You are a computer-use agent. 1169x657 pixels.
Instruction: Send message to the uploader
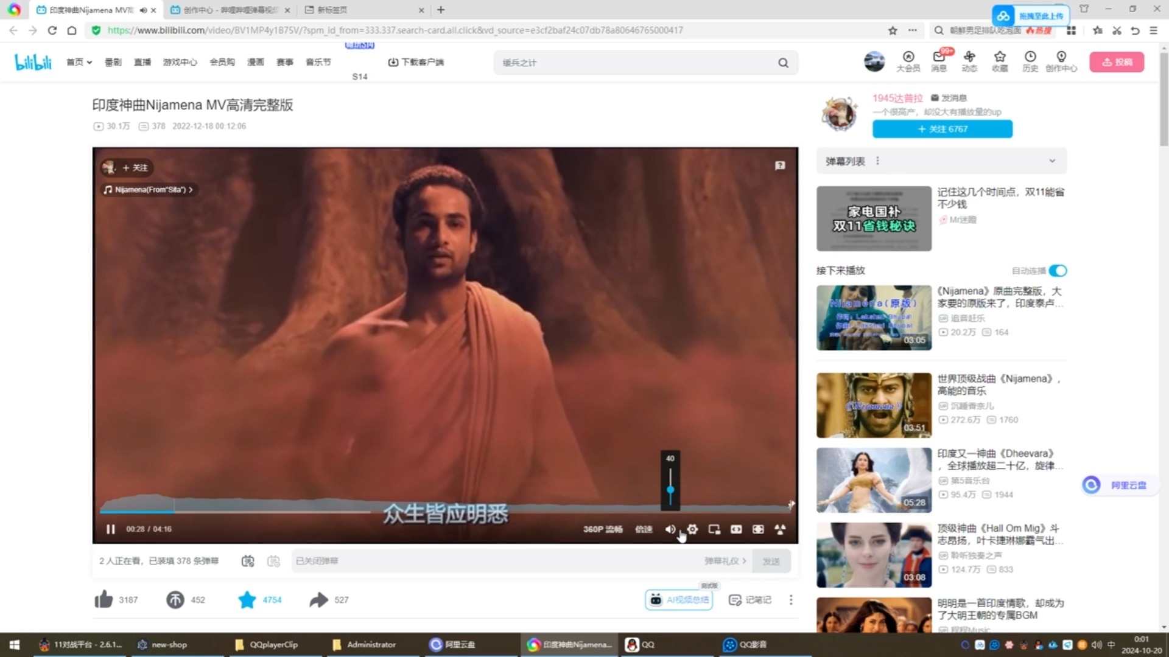(949, 98)
